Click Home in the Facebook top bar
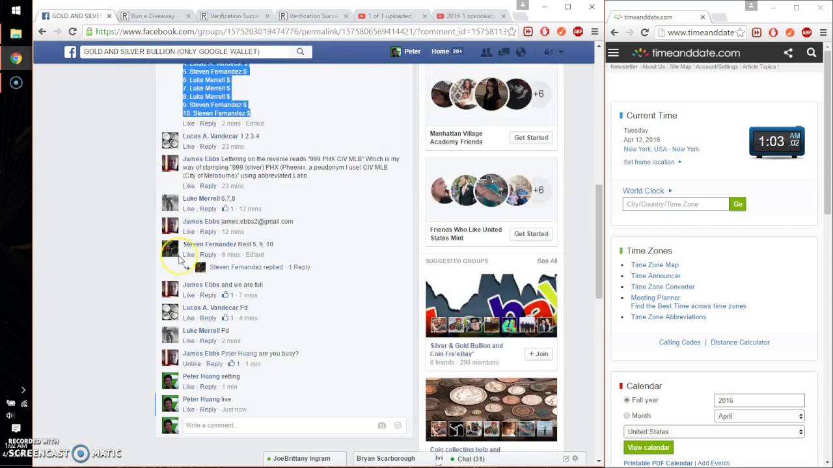Screen dimensions: 833x468 coord(441,51)
